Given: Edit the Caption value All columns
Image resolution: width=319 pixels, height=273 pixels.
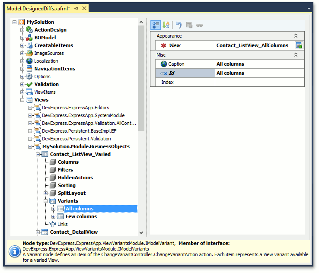Looking at the screenshot, I should tap(260, 64).
